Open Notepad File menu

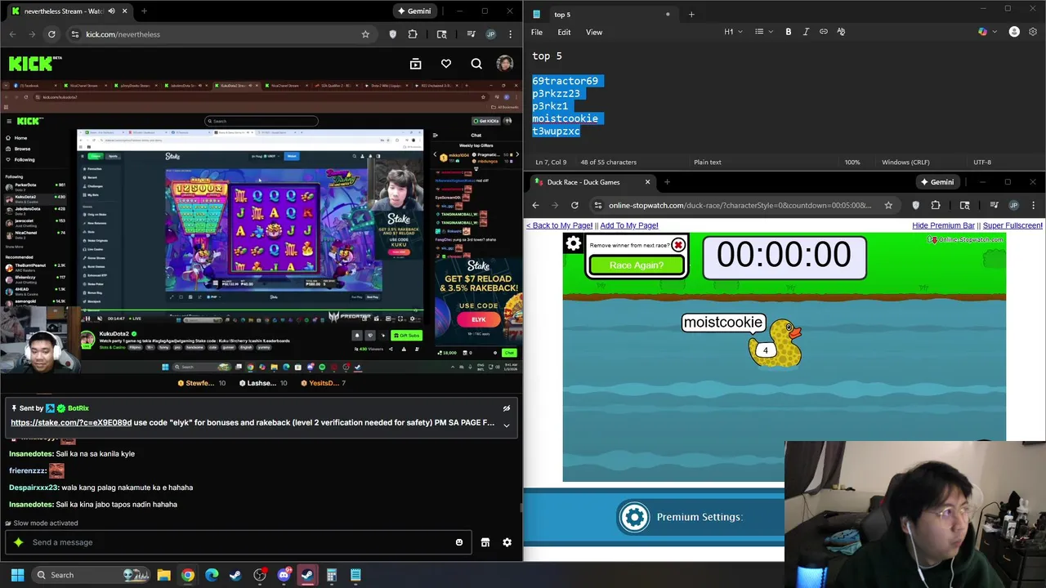537,32
